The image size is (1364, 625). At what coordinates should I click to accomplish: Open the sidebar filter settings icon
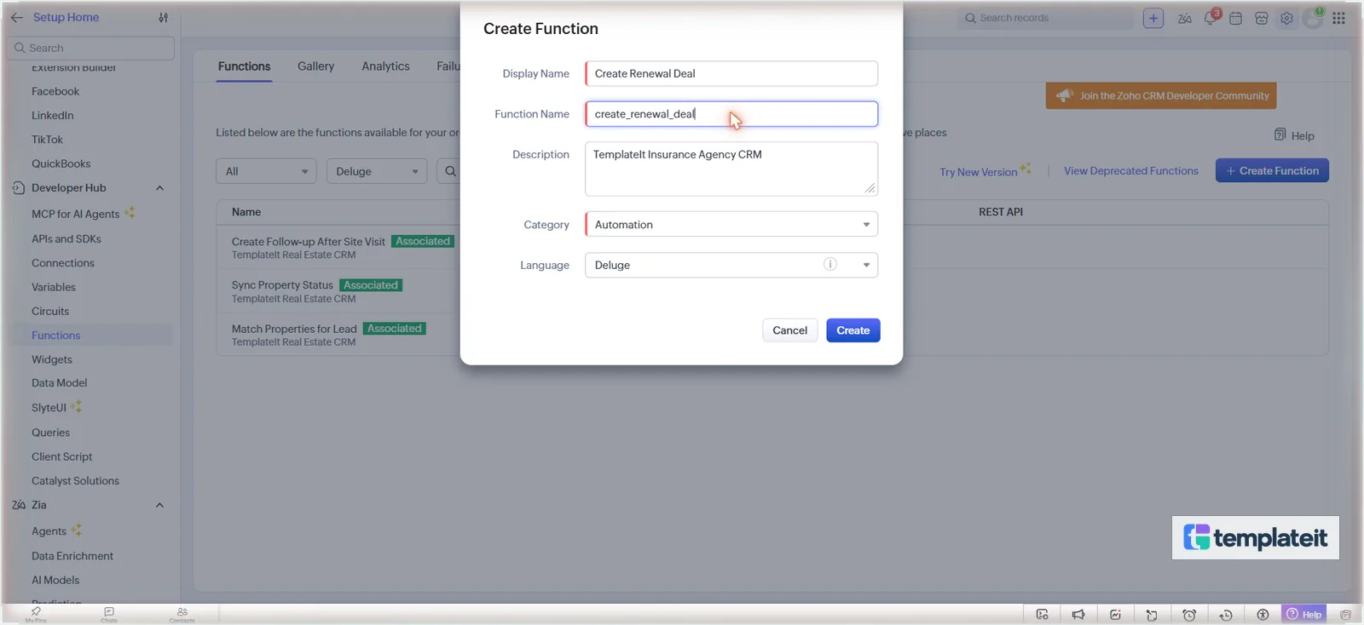pyautogui.click(x=163, y=17)
